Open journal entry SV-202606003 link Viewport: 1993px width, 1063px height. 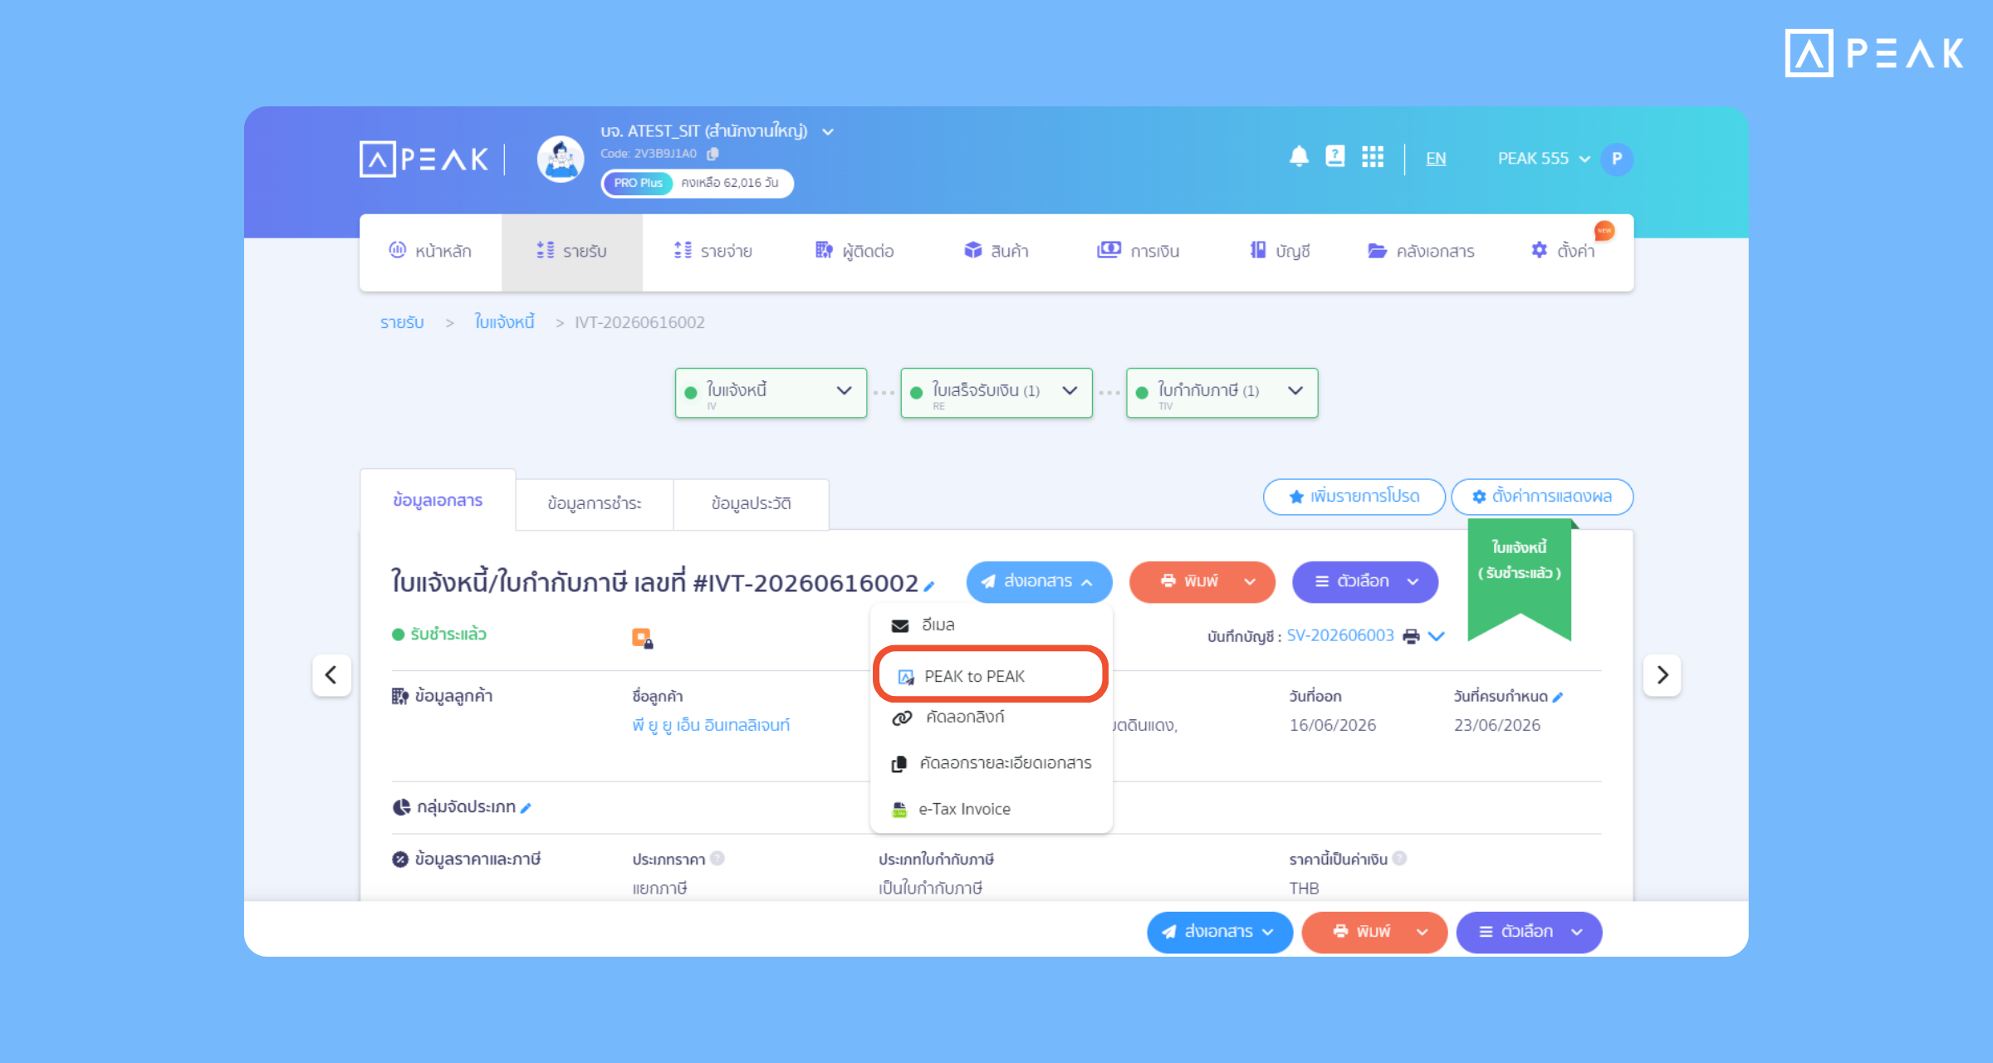pos(1340,636)
